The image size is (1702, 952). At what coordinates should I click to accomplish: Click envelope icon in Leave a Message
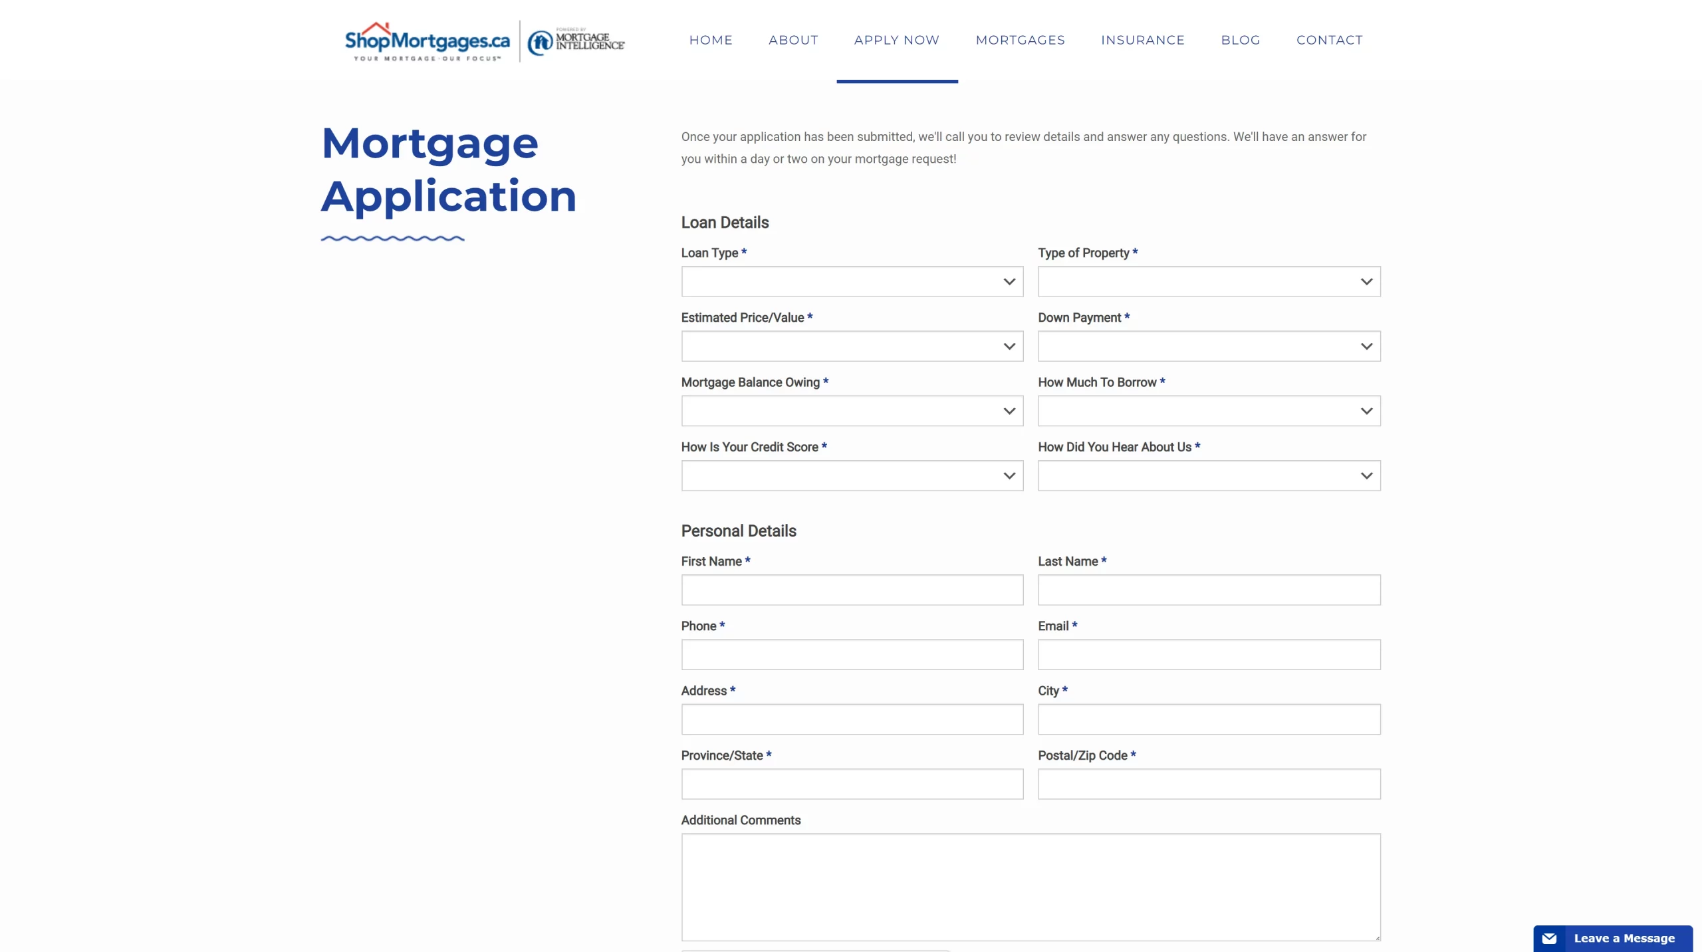pyautogui.click(x=1549, y=938)
